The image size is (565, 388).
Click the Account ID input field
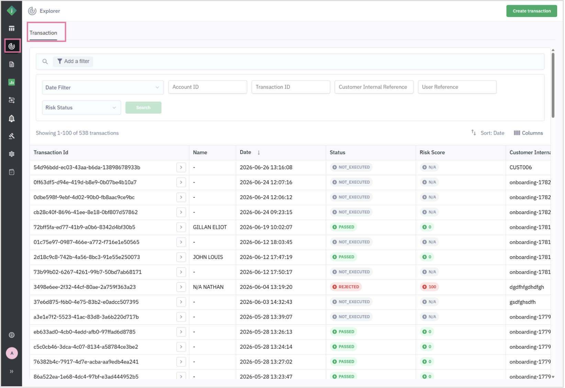208,87
